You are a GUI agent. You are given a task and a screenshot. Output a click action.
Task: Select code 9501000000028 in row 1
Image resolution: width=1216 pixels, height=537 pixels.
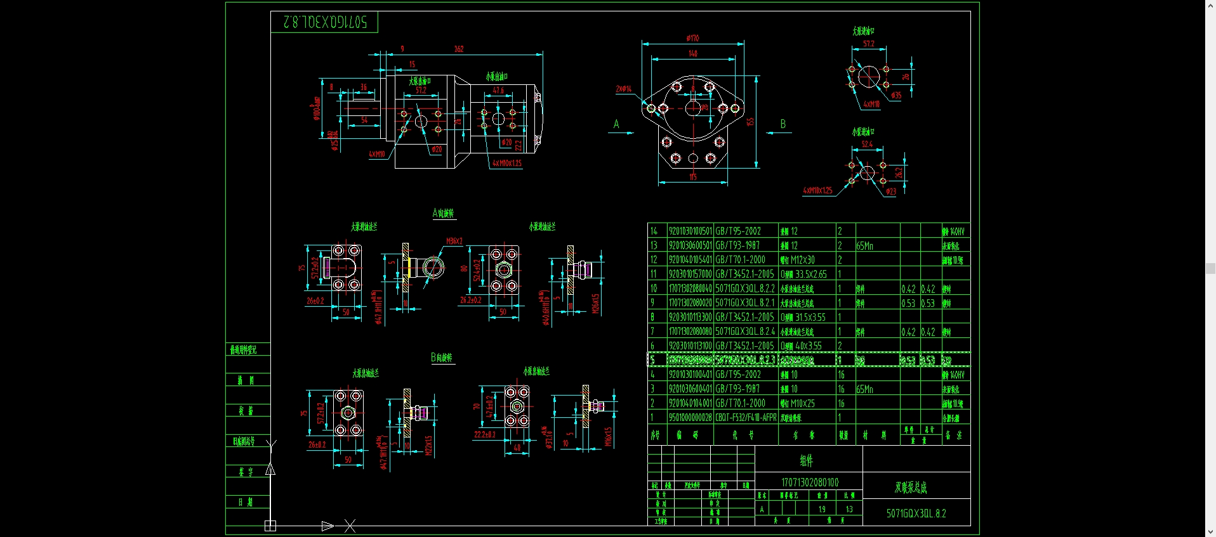[690, 418]
